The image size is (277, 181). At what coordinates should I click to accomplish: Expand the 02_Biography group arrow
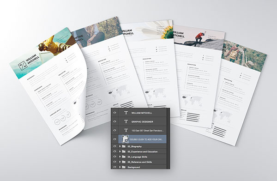[x=120, y=146]
